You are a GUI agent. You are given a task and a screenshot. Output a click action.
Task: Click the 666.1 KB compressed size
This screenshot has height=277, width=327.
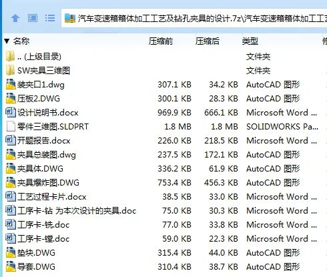221,113
